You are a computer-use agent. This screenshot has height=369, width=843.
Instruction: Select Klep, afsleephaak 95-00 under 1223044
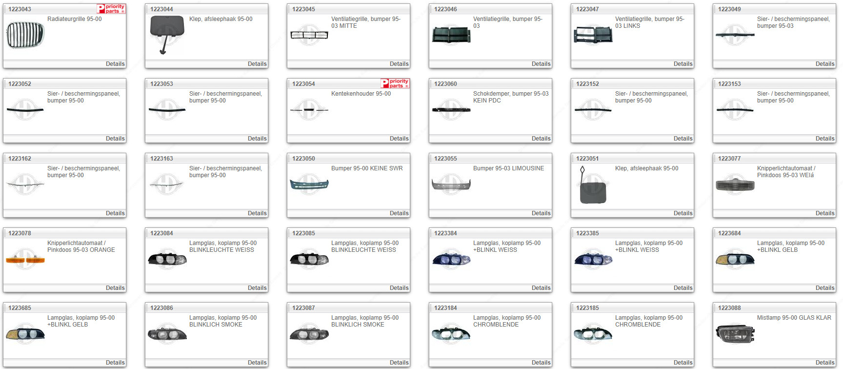[x=221, y=19]
